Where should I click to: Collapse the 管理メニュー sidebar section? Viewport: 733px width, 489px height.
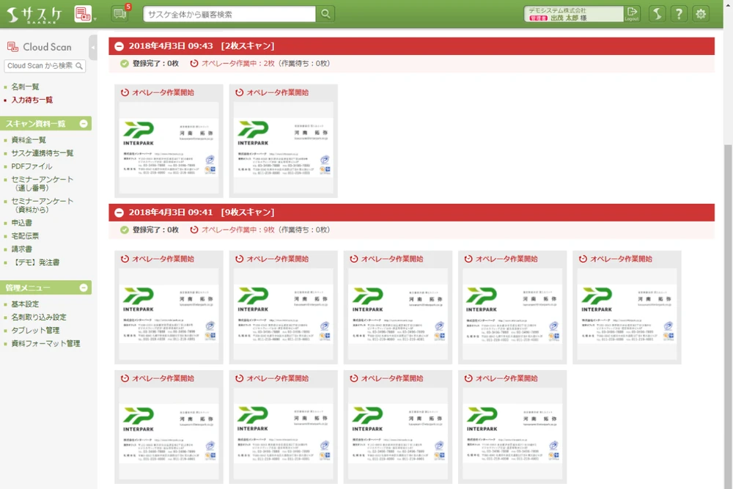(x=84, y=288)
